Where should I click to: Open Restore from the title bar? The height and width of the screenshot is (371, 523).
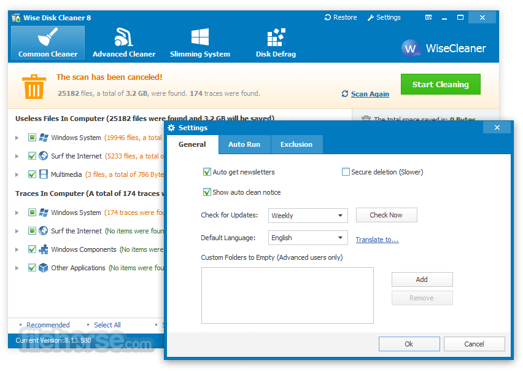341,17
